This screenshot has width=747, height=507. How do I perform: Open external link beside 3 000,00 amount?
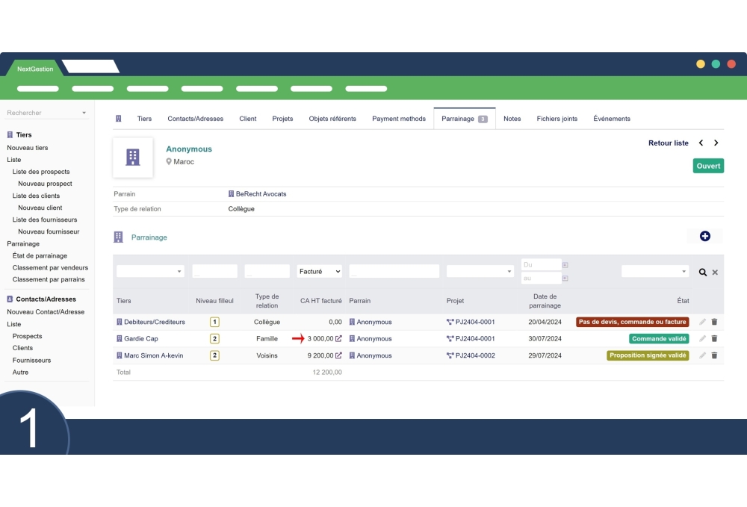pos(338,339)
